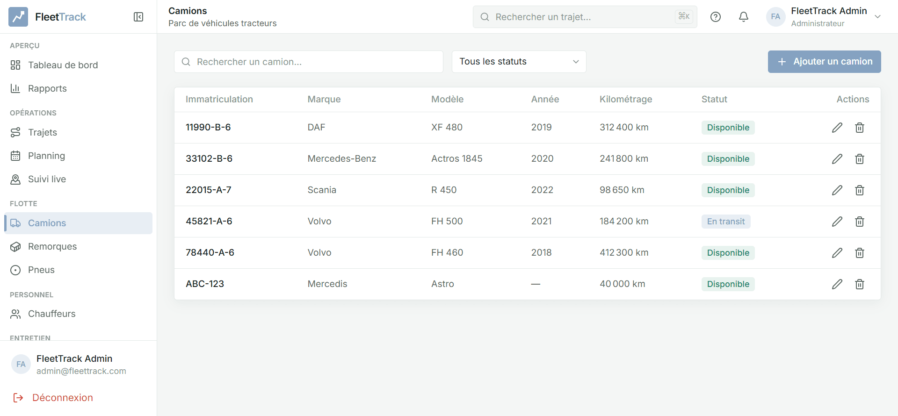Select Camions in sidebar
This screenshot has height=416, width=898.
coord(78,223)
